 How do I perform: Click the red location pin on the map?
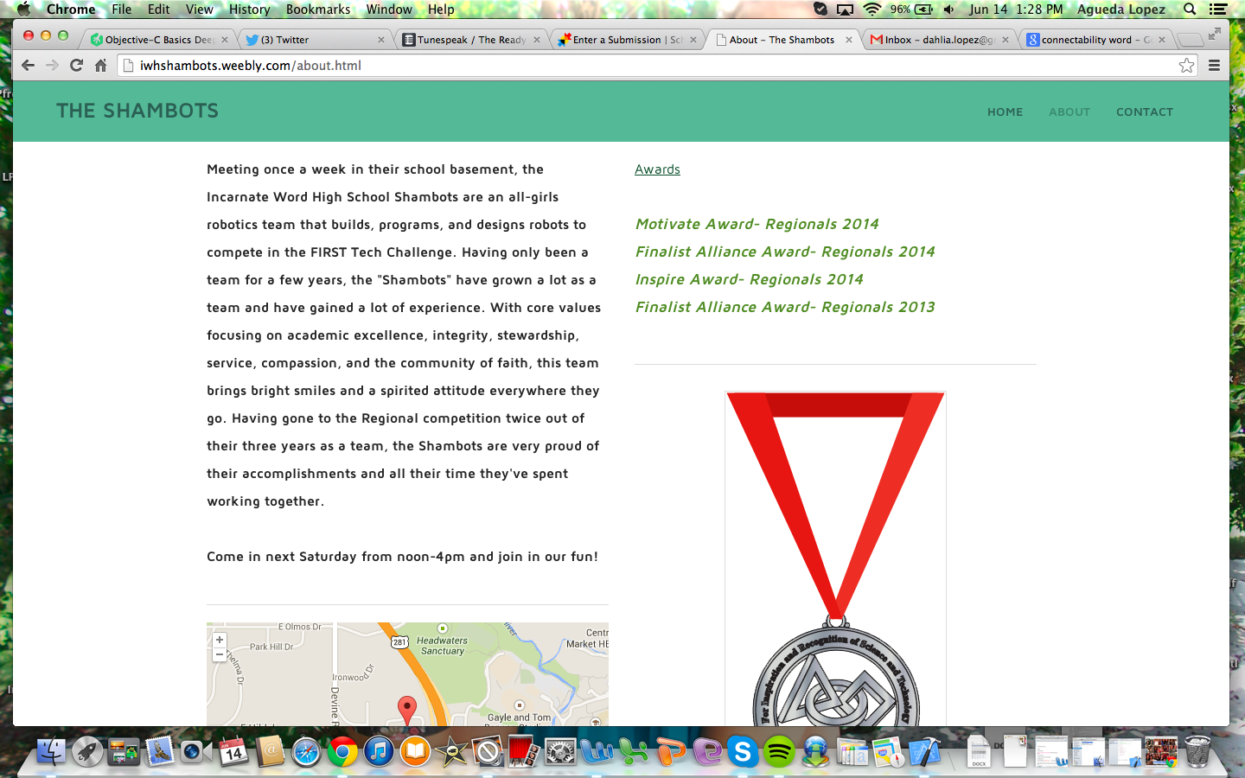click(x=406, y=710)
